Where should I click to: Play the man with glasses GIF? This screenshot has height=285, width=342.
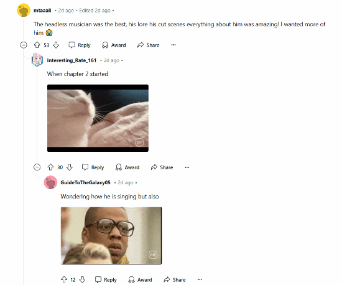coord(111,236)
